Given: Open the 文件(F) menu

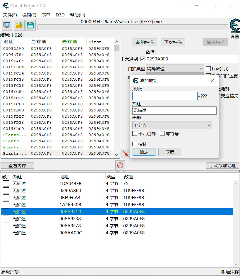Looking at the screenshot, I should click(10, 15).
